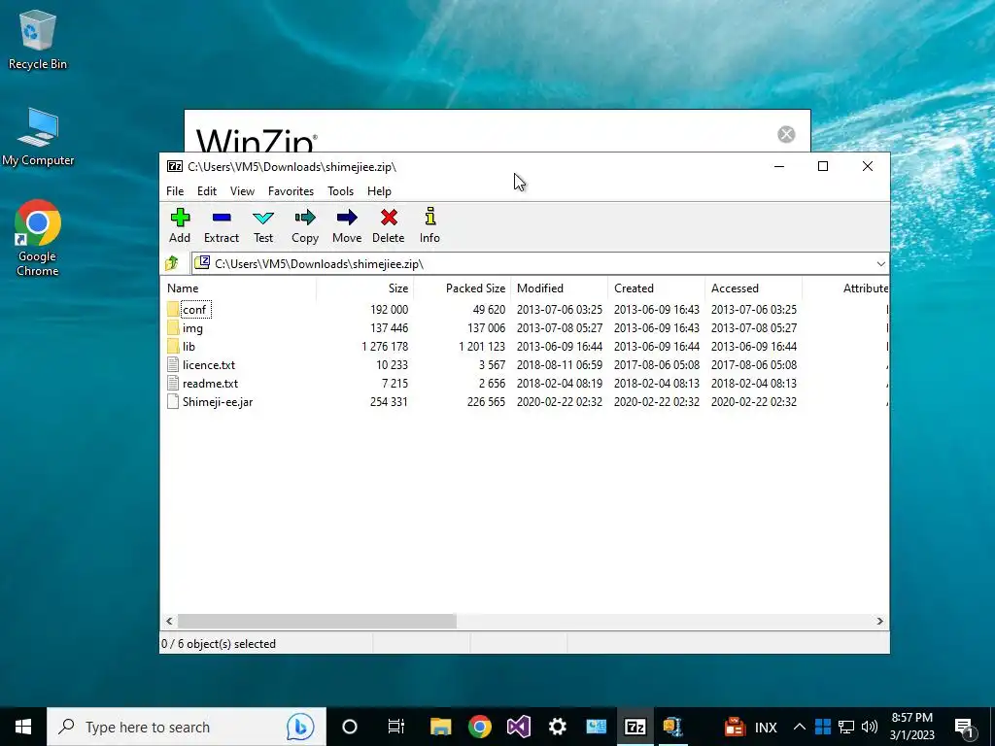The height and width of the screenshot is (746, 995).
Task: Open the Favorites menu
Action: (x=291, y=191)
